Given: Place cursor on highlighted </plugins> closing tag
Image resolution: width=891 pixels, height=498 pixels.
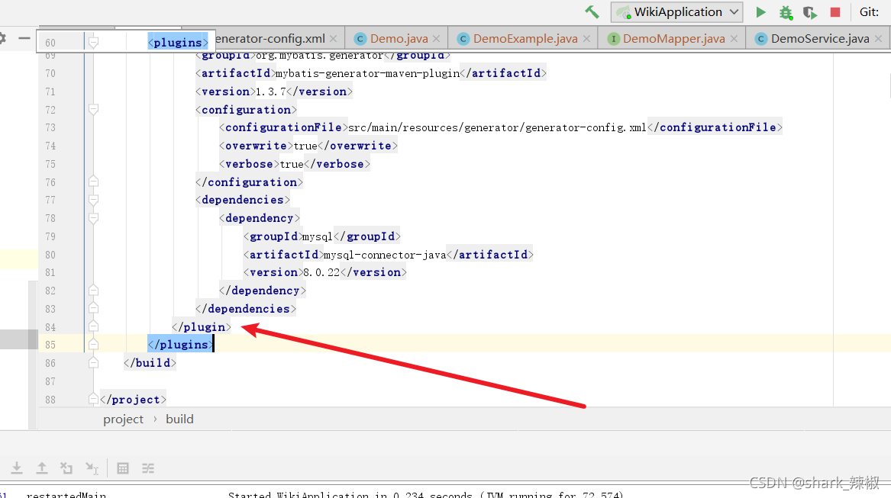Looking at the screenshot, I should click(x=181, y=345).
